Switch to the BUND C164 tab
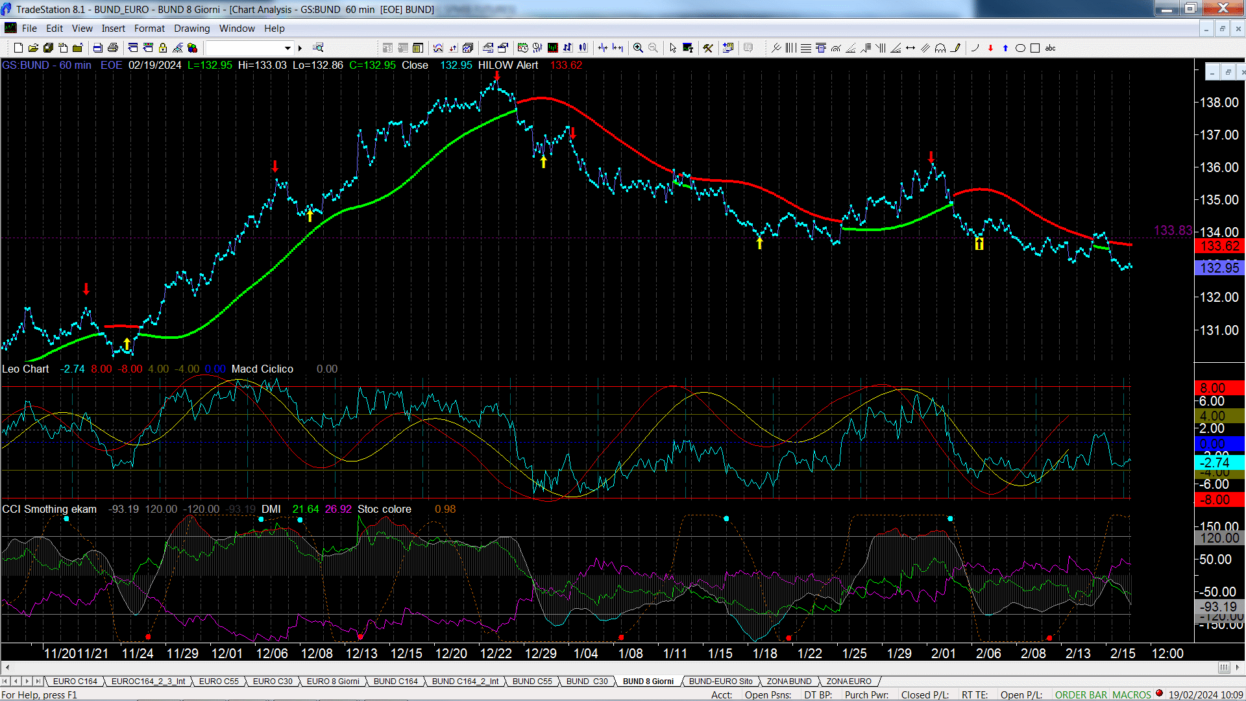This screenshot has width=1246, height=701. (396, 681)
